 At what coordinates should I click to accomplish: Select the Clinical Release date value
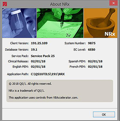[38, 61]
